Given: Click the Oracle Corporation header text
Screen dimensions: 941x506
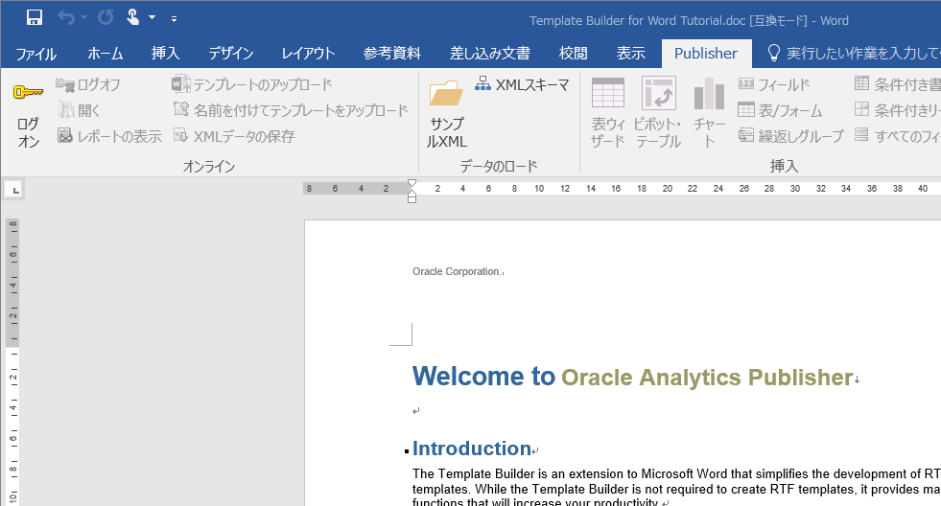Looking at the screenshot, I should [x=458, y=271].
